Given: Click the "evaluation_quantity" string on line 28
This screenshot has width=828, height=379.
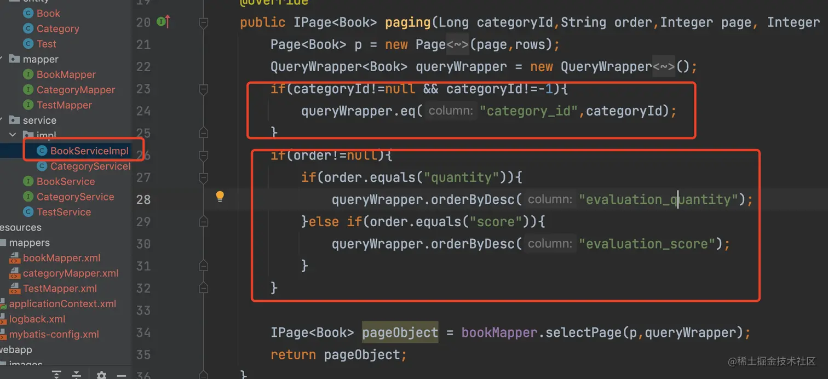Looking at the screenshot, I should [x=659, y=199].
